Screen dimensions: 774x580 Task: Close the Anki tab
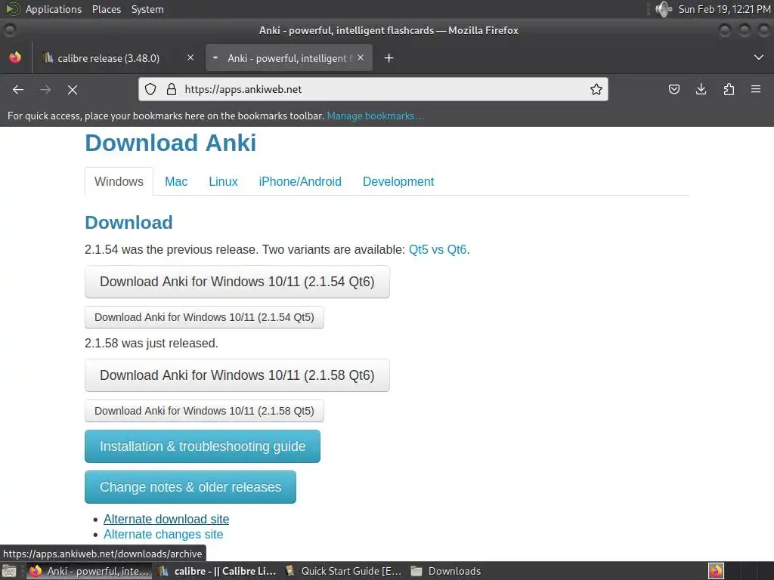click(x=361, y=57)
